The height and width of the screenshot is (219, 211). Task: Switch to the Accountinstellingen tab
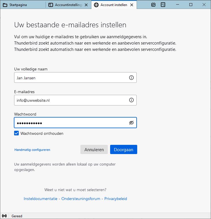coord(68,5)
